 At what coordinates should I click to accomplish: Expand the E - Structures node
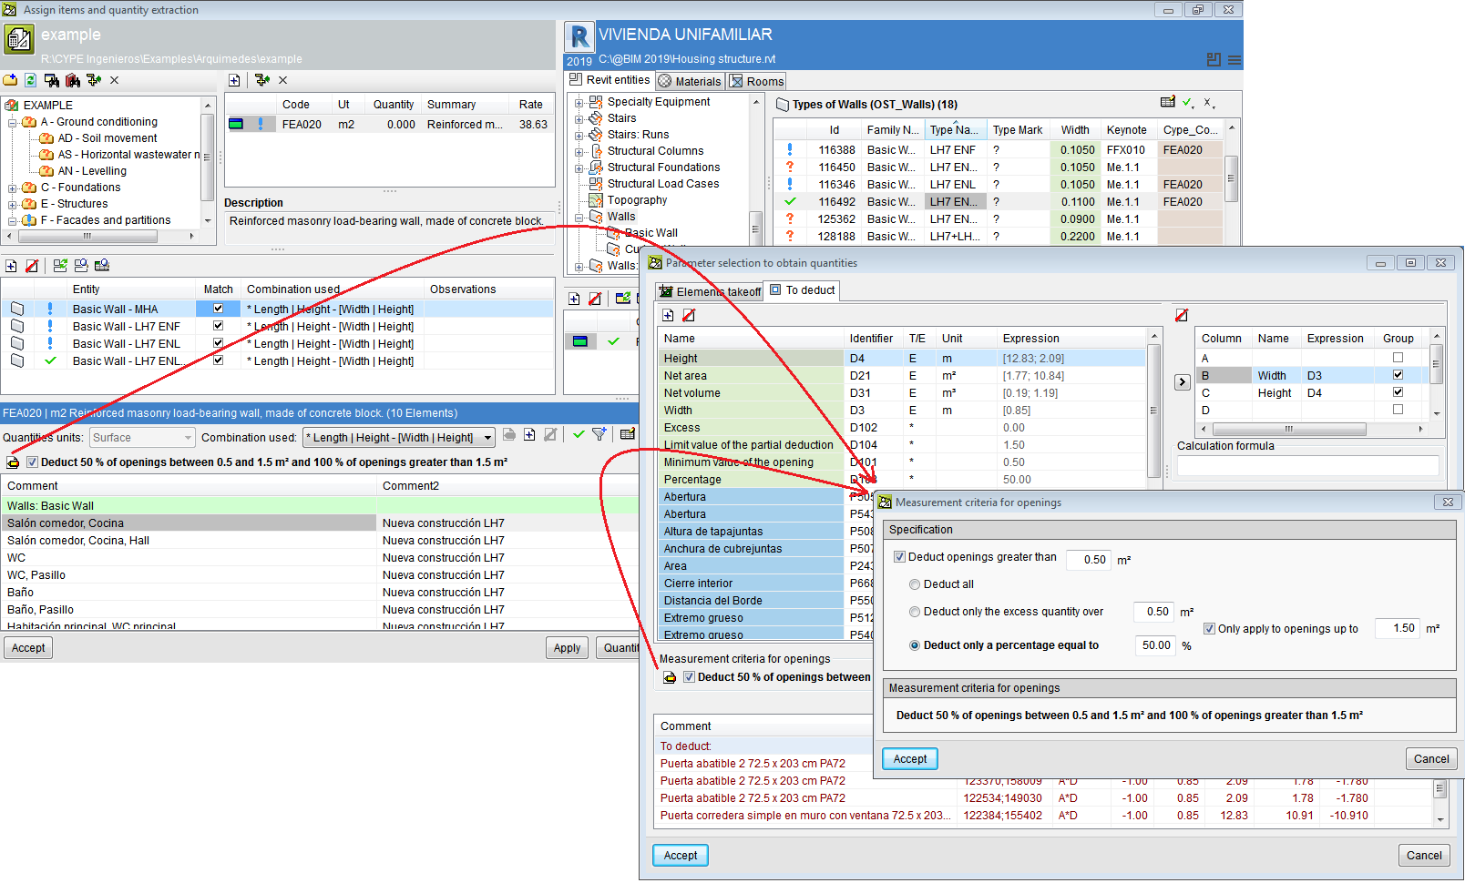(x=13, y=204)
